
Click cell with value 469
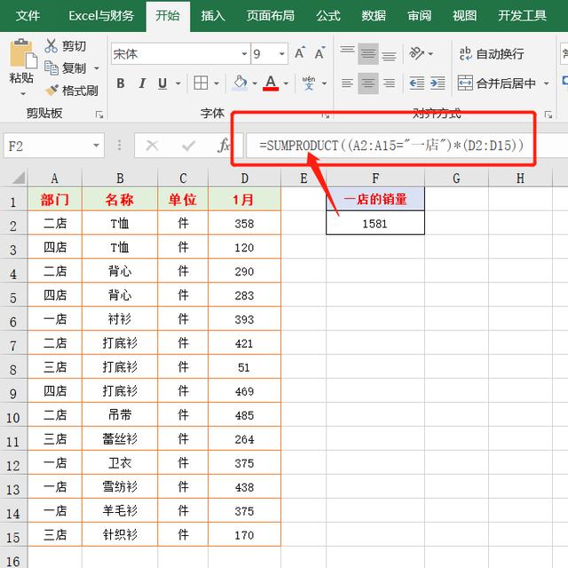coord(245,391)
